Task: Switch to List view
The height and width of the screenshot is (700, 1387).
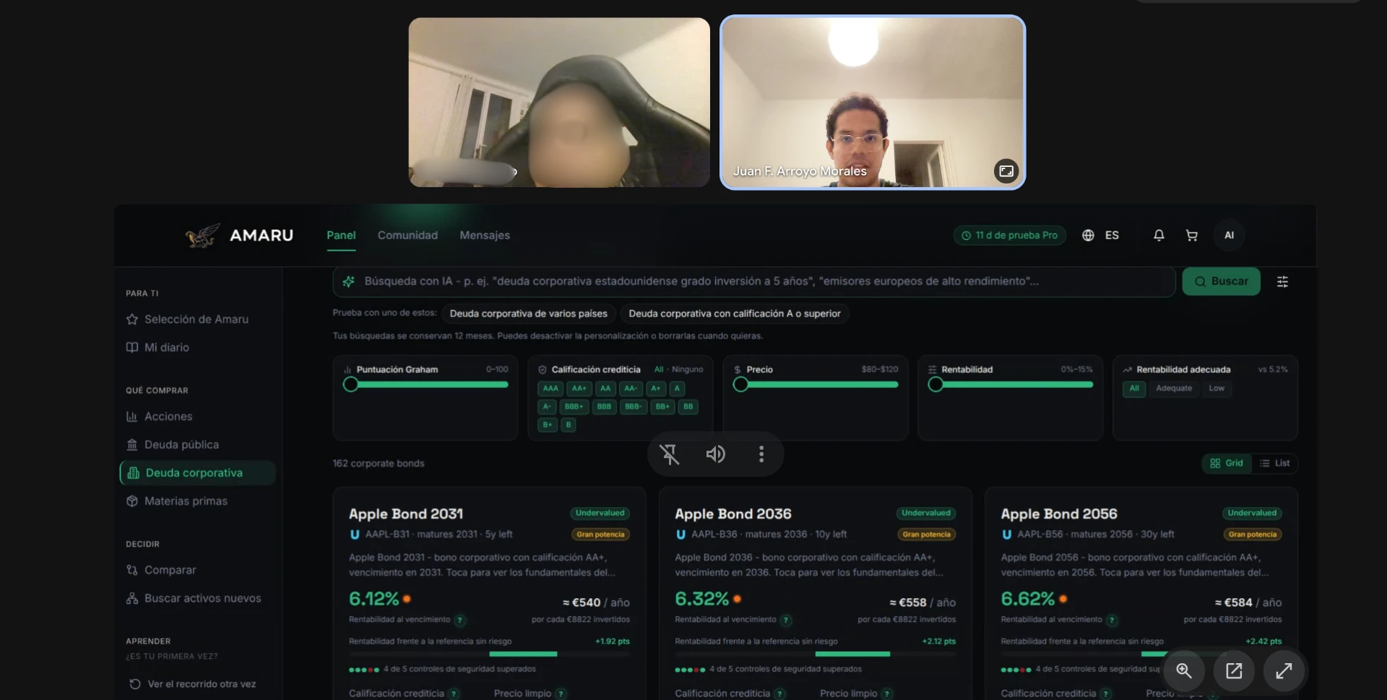Action: tap(1275, 463)
